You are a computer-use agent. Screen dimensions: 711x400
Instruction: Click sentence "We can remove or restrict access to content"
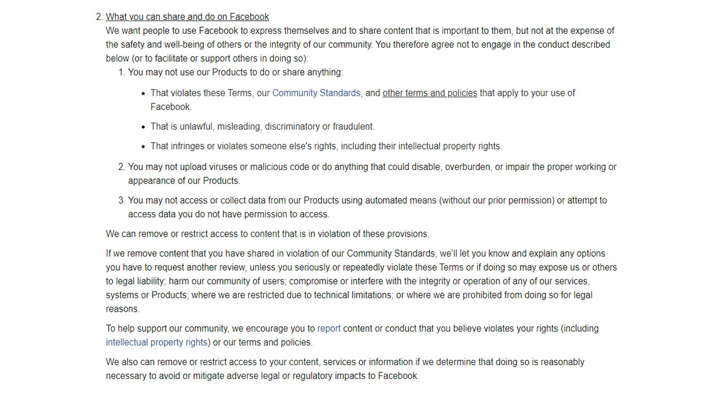click(x=267, y=234)
